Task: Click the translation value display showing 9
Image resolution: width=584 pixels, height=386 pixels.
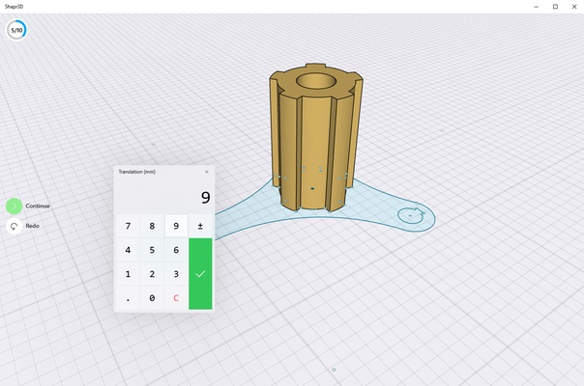Action: click(164, 196)
